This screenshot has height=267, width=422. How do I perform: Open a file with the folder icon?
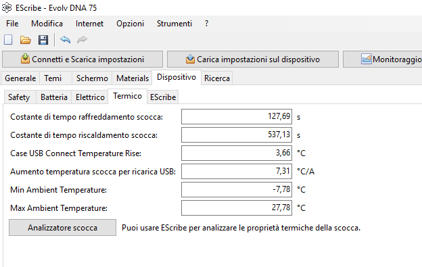[x=26, y=40]
